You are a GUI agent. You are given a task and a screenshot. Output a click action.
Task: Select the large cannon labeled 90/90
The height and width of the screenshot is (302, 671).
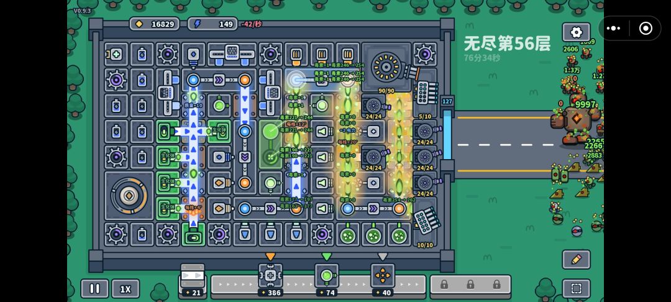[386, 67]
